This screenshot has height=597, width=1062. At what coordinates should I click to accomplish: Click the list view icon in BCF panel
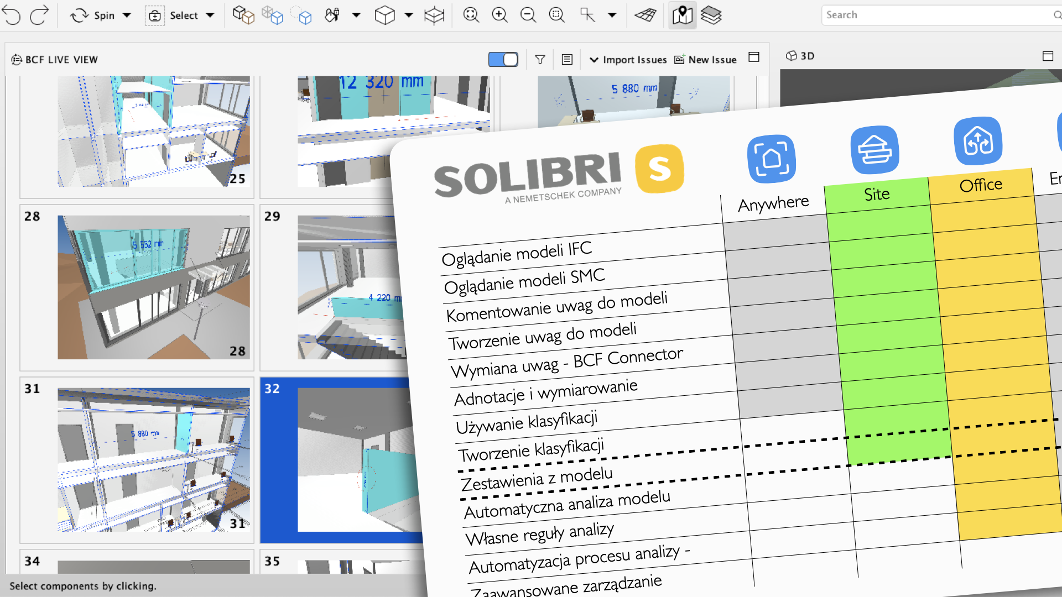(x=567, y=60)
